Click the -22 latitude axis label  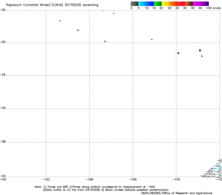click(3, 42)
